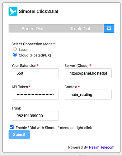
Task: Focus the Server (Cloud) URL field
Action: coord(88,73)
